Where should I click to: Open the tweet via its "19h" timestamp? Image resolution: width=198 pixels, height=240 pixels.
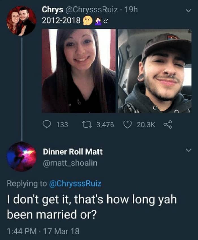tap(131, 10)
